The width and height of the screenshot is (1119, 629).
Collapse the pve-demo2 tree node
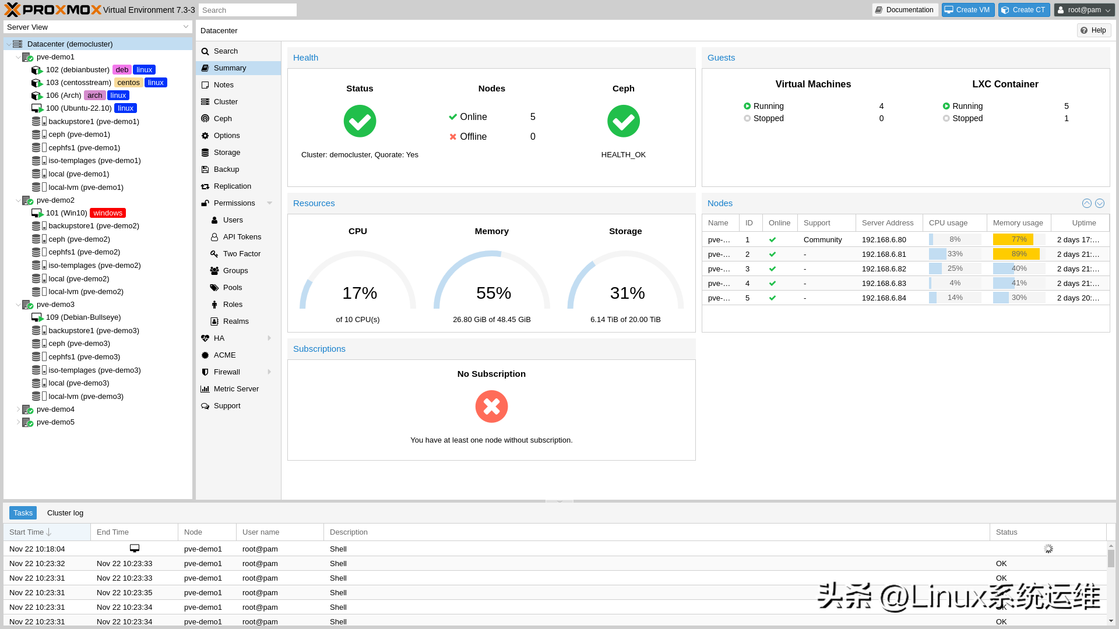click(x=18, y=200)
